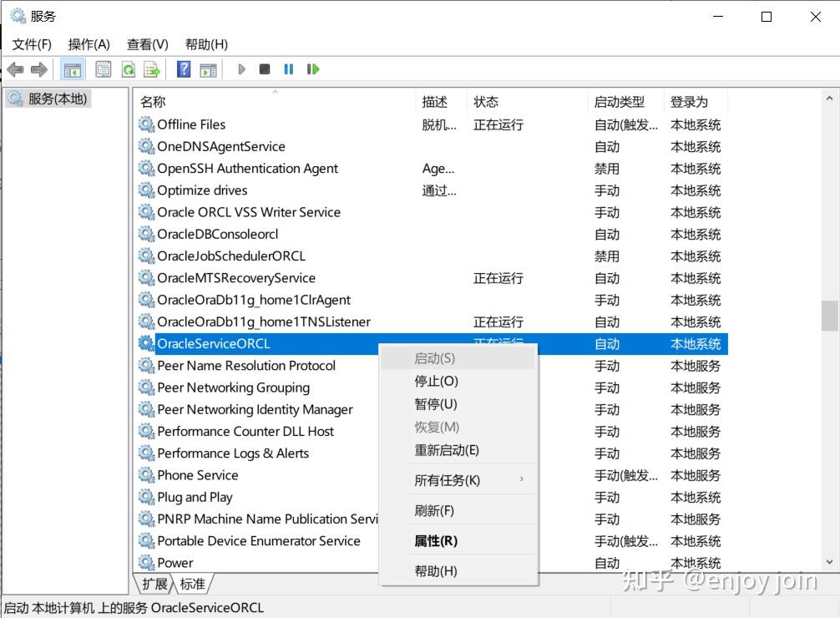
Task: Open the 帮助(H) menu in menu bar
Action: tap(206, 44)
